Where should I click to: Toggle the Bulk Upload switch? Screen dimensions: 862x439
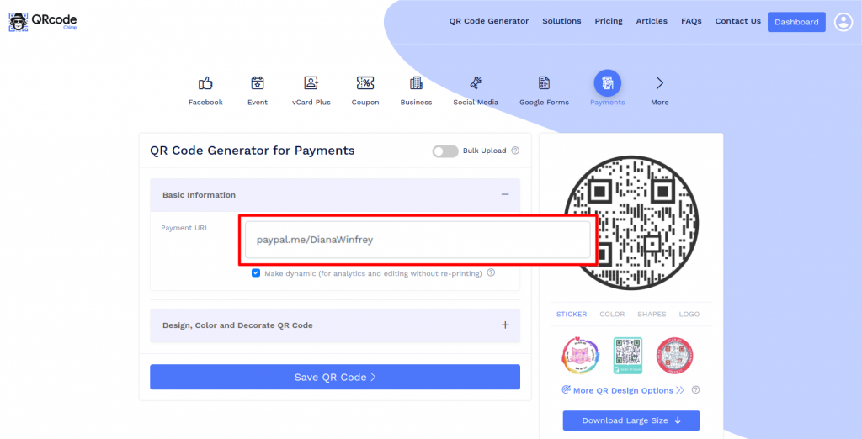(x=445, y=151)
